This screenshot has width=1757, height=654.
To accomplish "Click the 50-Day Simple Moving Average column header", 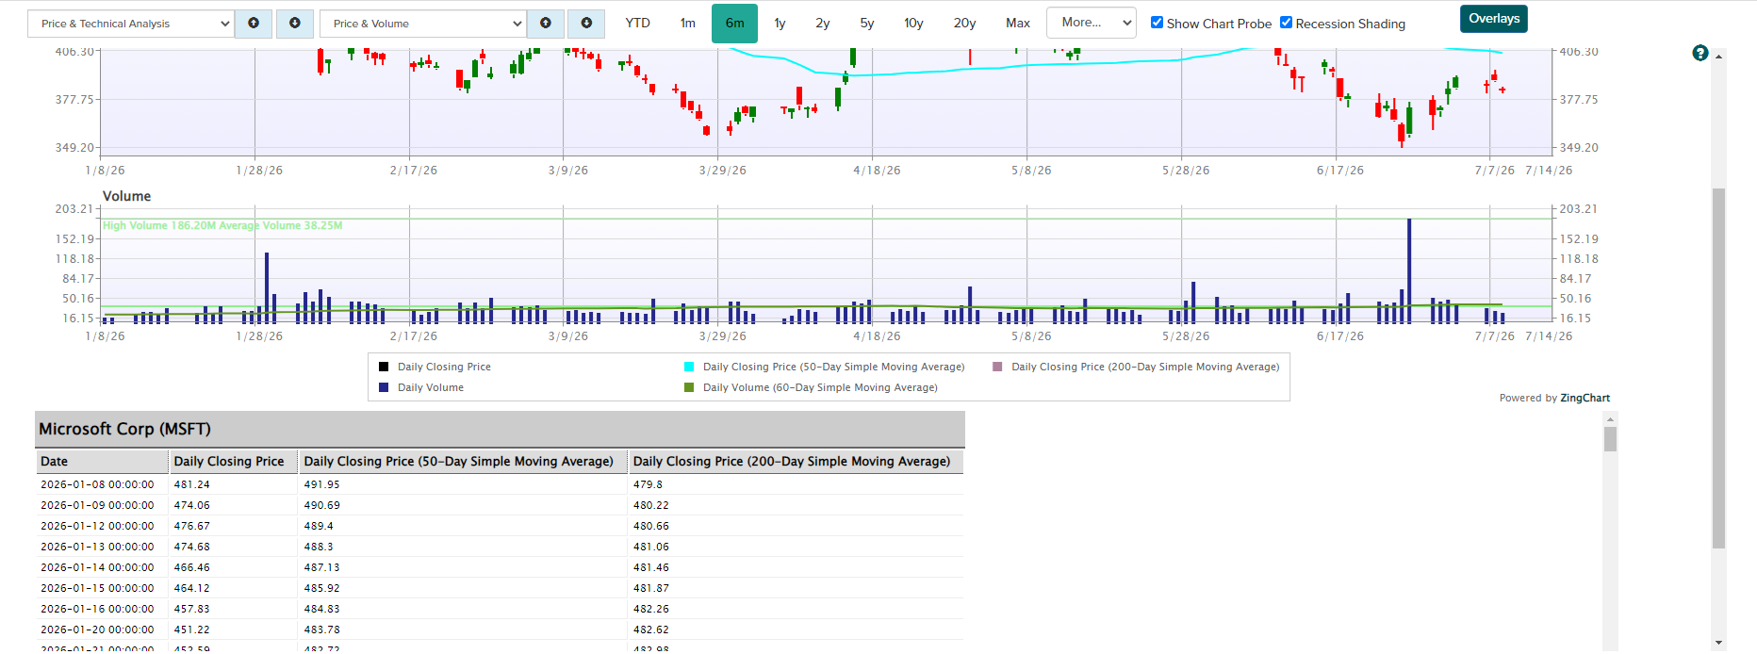I will point(463,462).
